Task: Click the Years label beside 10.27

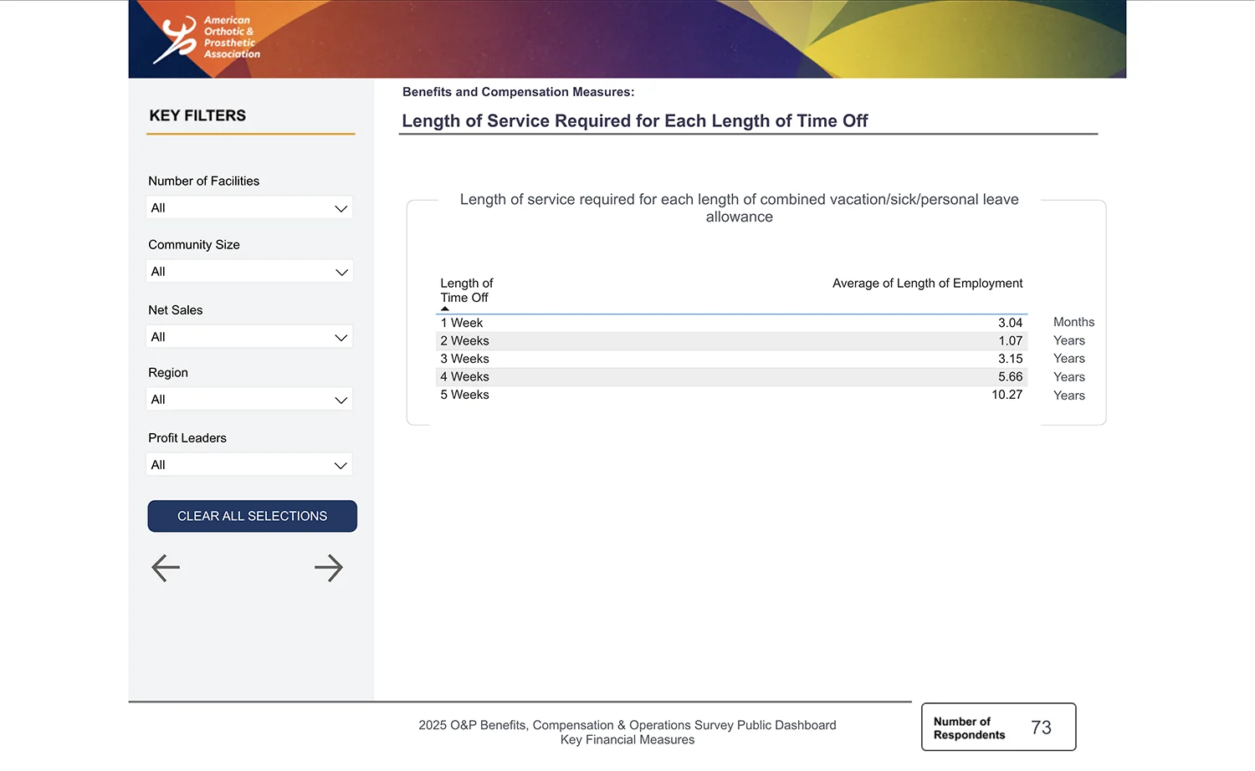Action: pos(1068,396)
